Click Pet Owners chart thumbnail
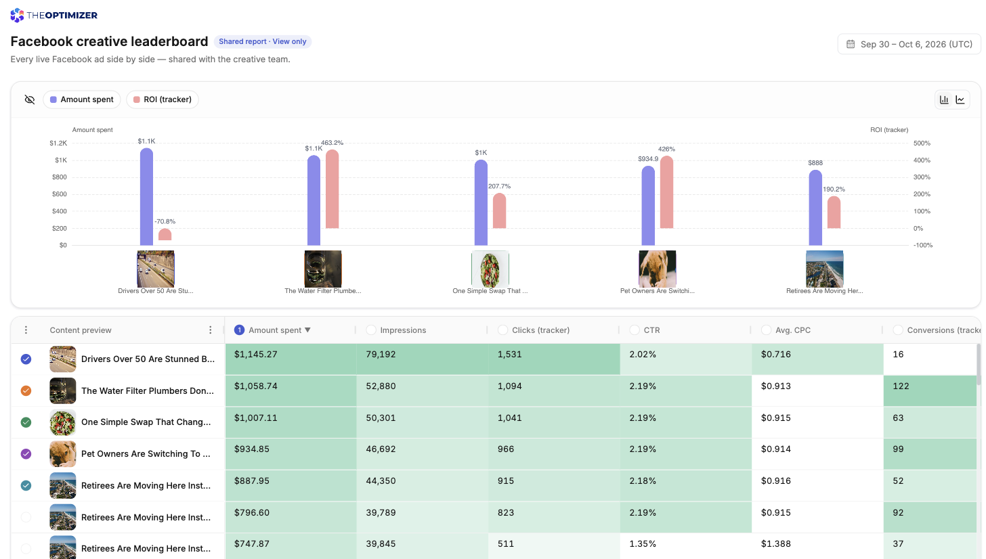Screen dimensions: 986x559 point(658,269)
